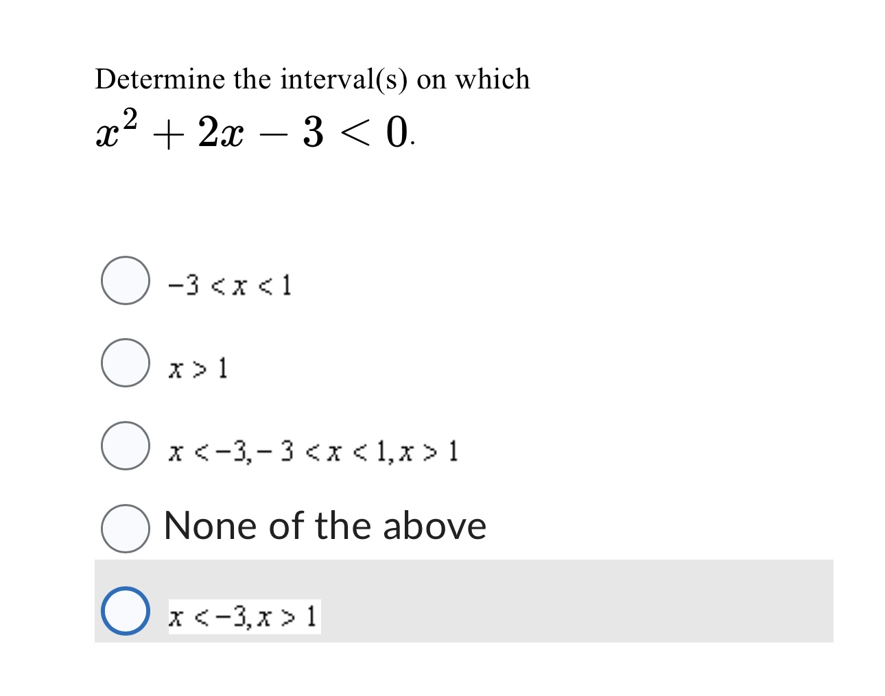Click the None of the above text
Viewport: 885px width, 696px height.
click(325, 526)
